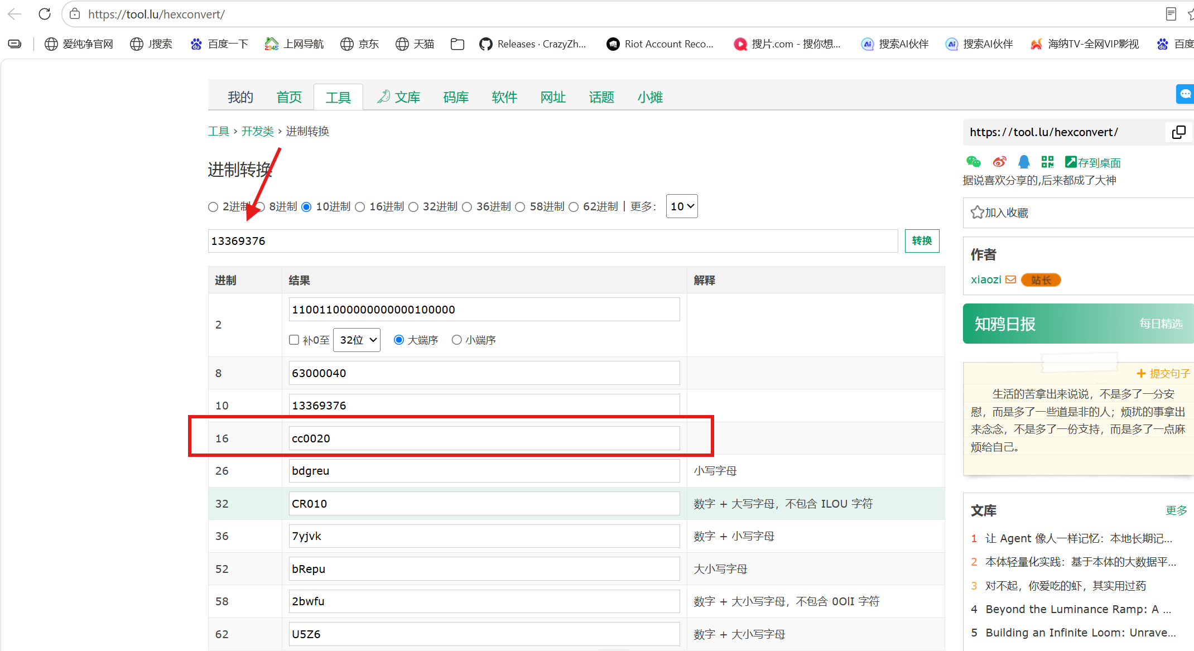Reload the page with the refresh icon
The height and width of the screenshot is (651, 1194).
click(x=45, y=14)
